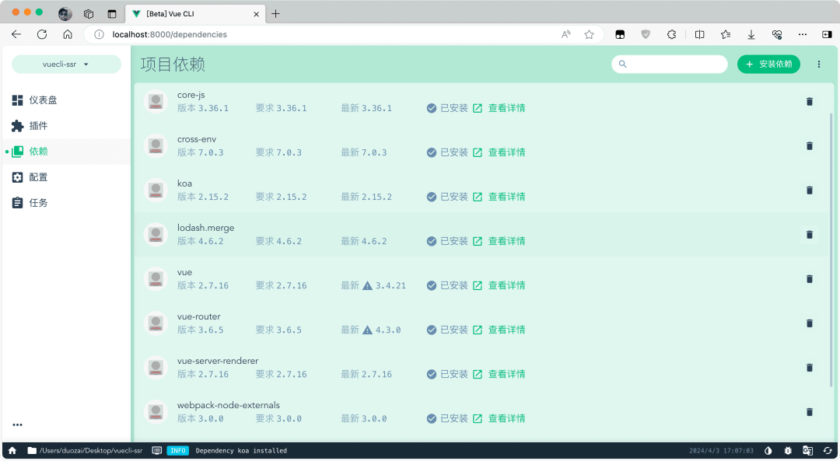The width and height of the screenshot is (840, 461).
Task: Open a new browser tab
Action: click(x=275, y=13)
